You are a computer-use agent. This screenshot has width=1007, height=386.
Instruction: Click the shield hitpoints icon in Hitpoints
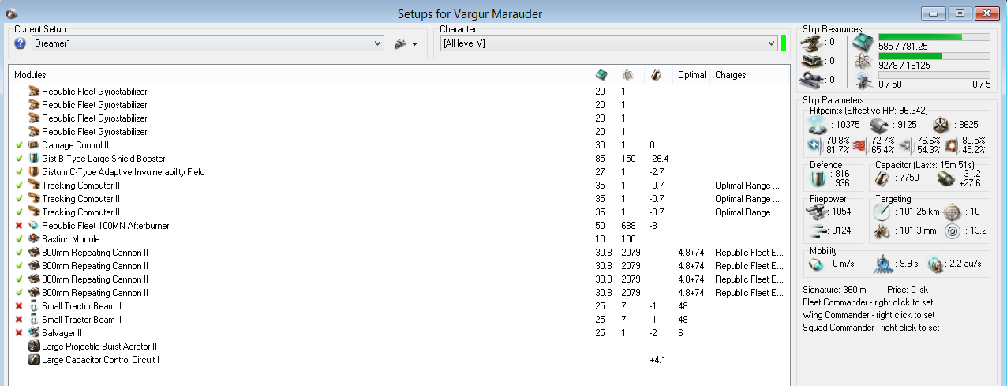817,126
